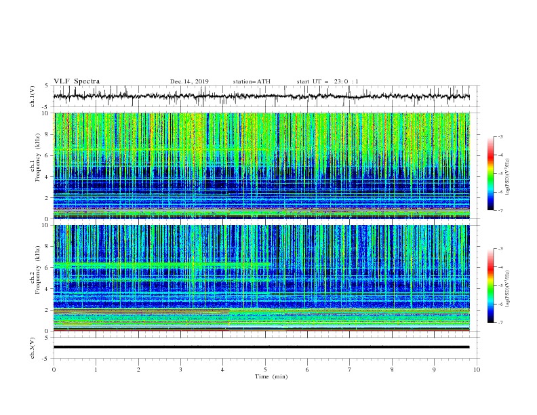The width and height of the screenshot is (537, 415).
Task: Click the "station=ATH" label
Action: [x=252, y=81]
